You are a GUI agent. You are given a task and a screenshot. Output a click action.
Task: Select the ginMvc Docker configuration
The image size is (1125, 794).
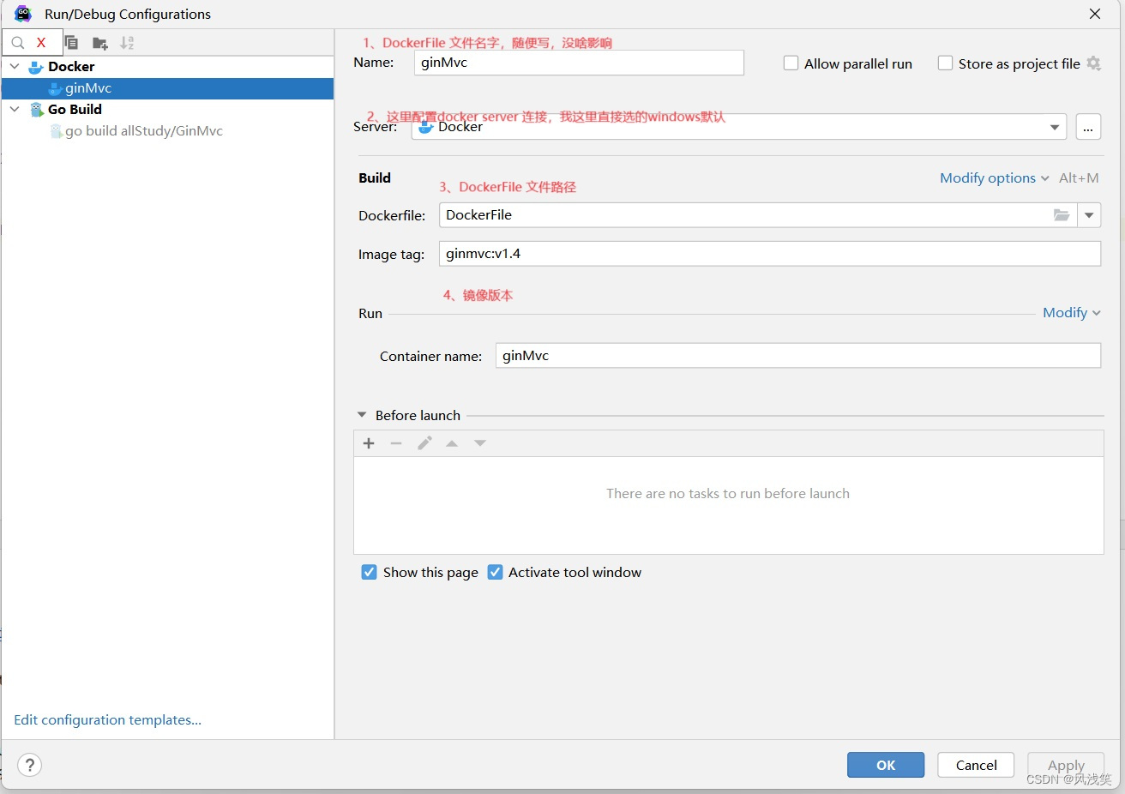tap(89, 88)
